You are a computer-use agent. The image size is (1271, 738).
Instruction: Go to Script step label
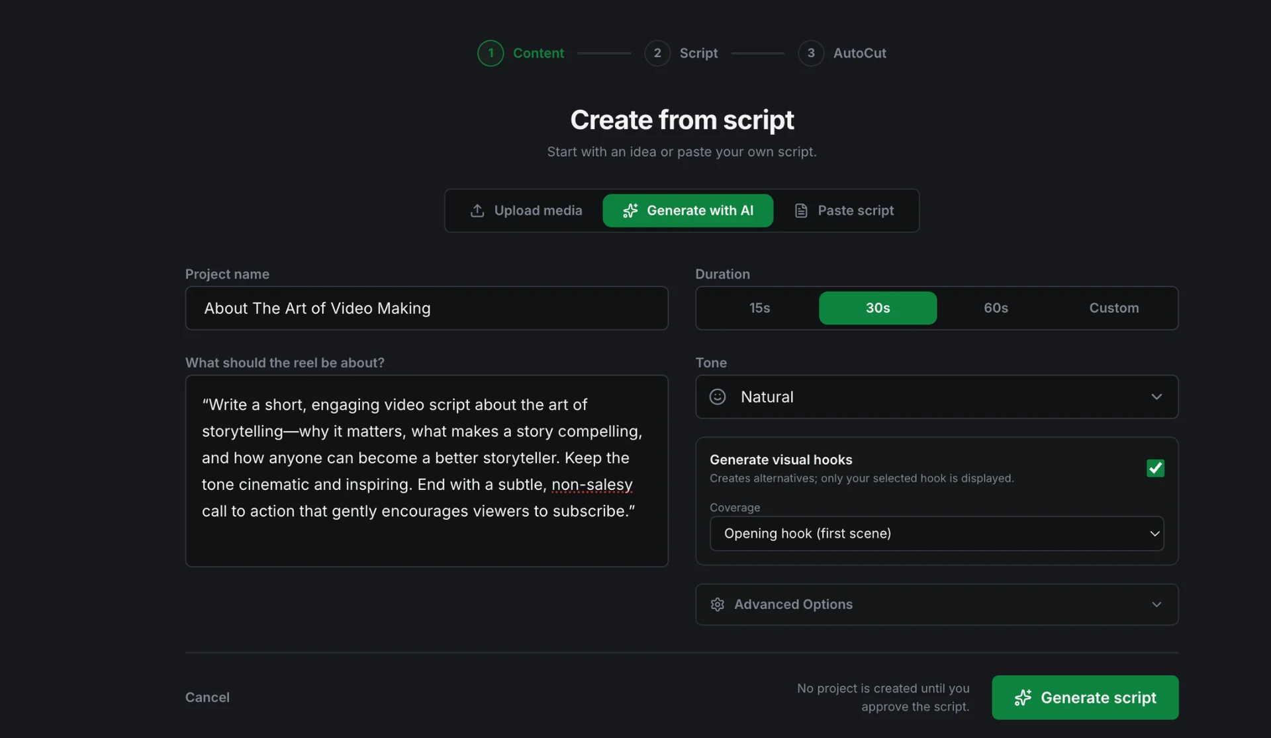[698, 53]
